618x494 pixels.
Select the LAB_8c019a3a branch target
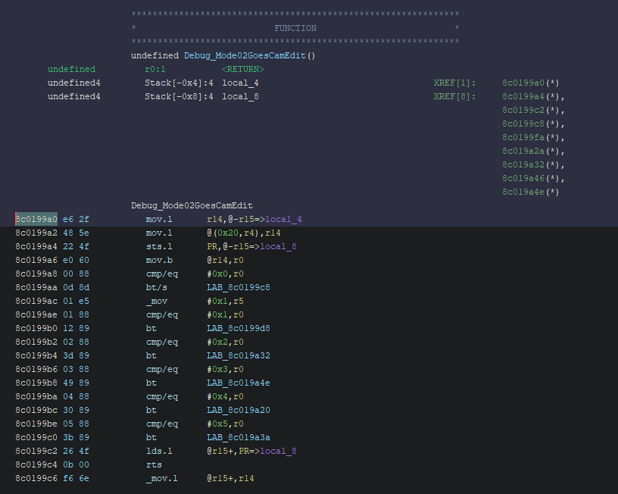(x=238, y=437)
